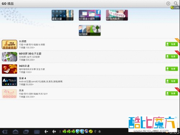Select the 下载量:300,000+ text

(27, 97)
